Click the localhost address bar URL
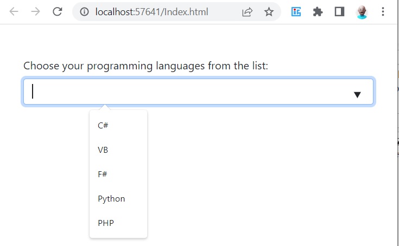This screenshot has width=399, height=246. coord(151,12)
